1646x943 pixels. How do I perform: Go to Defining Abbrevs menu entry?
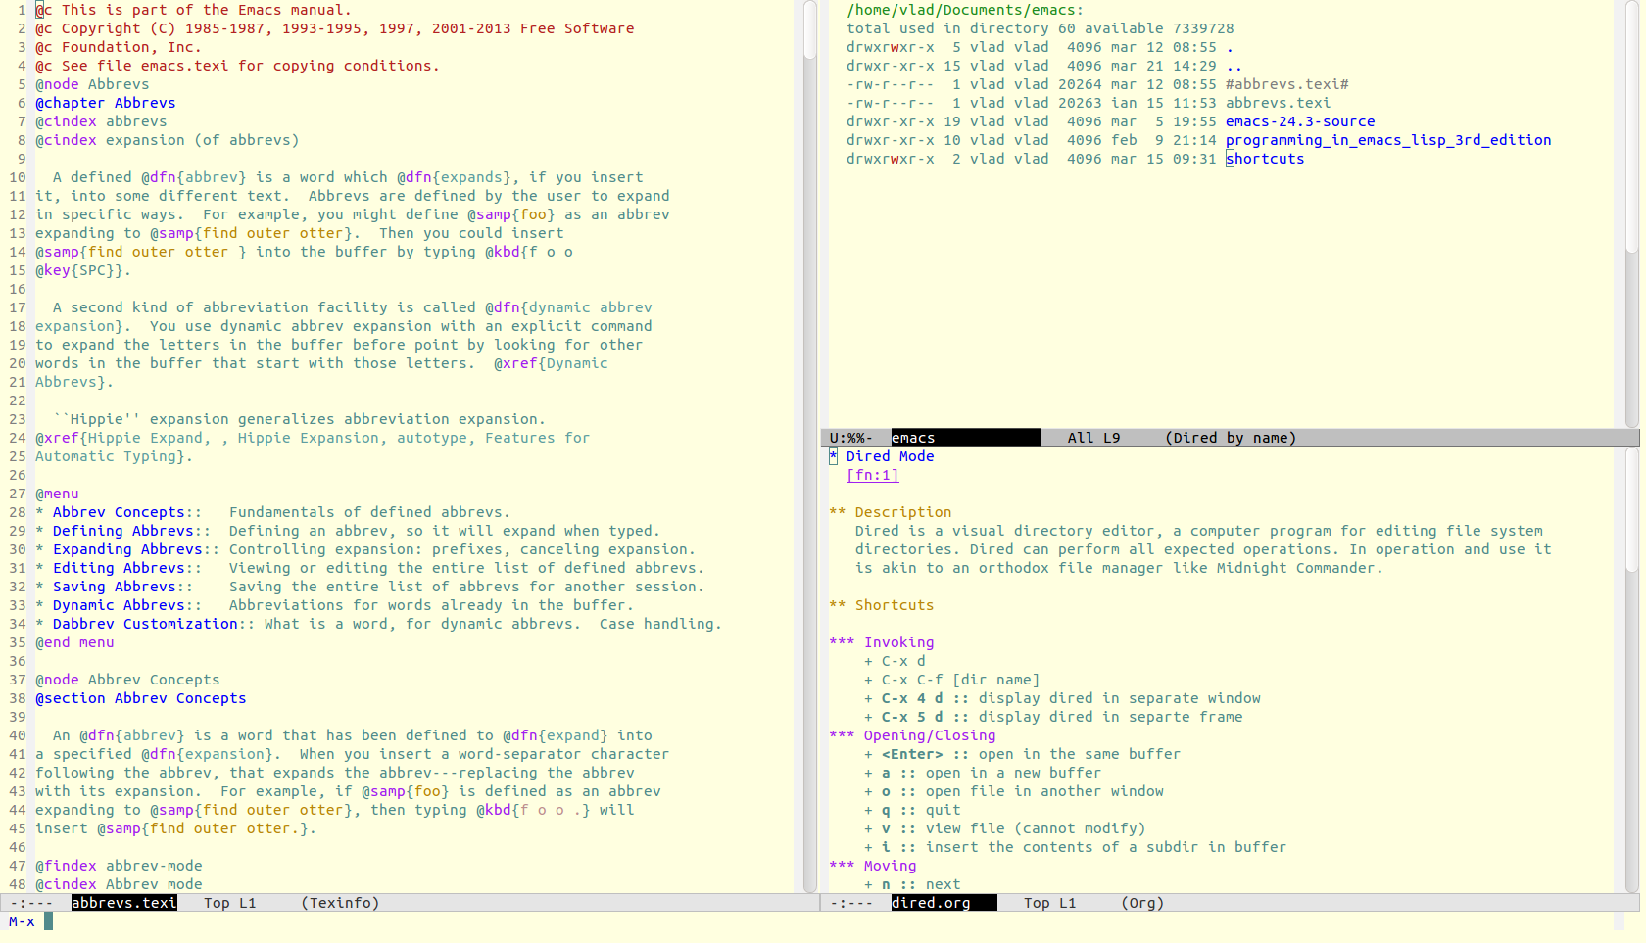122,531
